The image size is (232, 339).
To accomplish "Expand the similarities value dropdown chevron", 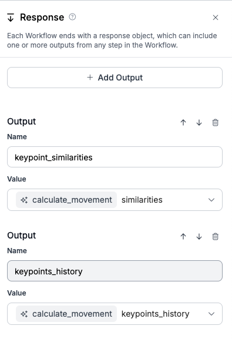I will [x=211, y=200].
